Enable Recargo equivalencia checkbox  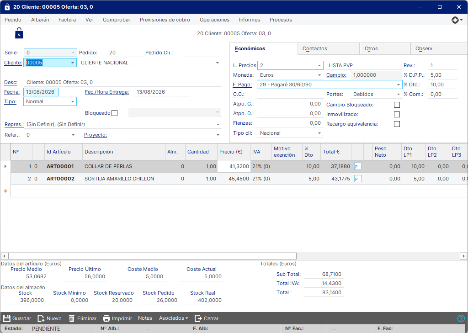[x=397, y=124]
